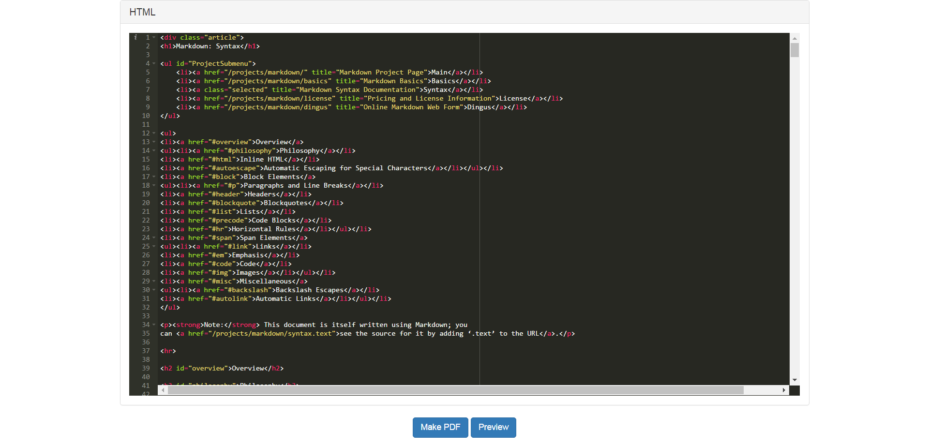Collapse the Backslash Escapes fold at line 30

pos(154,290)
